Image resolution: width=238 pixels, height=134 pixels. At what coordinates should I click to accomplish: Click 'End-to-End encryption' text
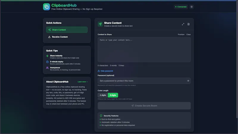pos(111,119)
